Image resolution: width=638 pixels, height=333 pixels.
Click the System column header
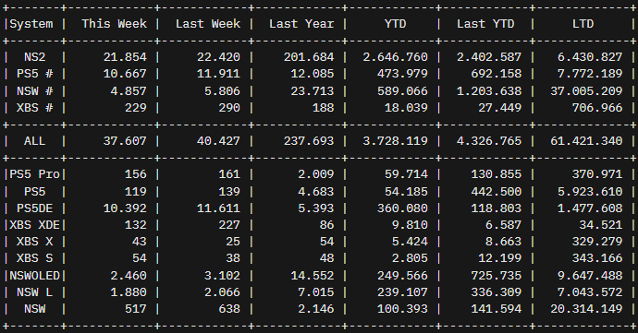tap(31, 24)
